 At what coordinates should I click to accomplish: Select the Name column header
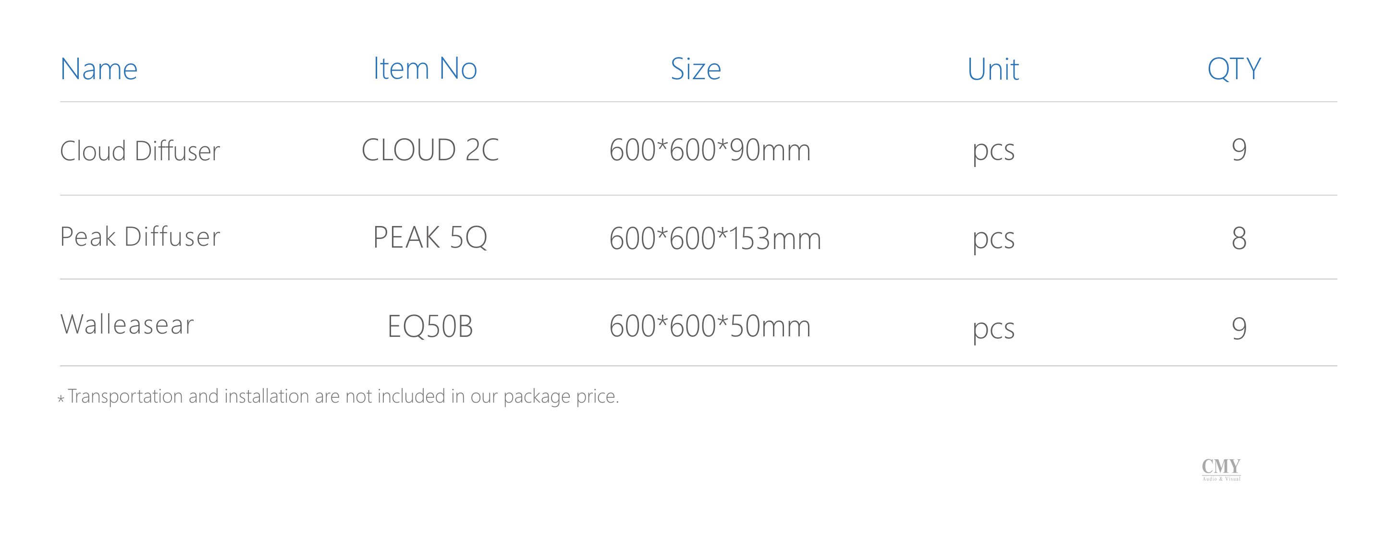coord(99,69)
